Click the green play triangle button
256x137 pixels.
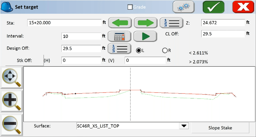click(145, 36)
